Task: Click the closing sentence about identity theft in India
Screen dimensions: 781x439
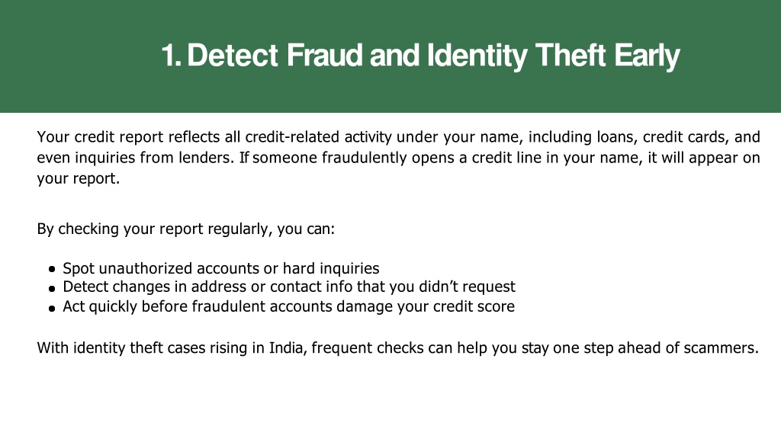Action: coord(397,348)
